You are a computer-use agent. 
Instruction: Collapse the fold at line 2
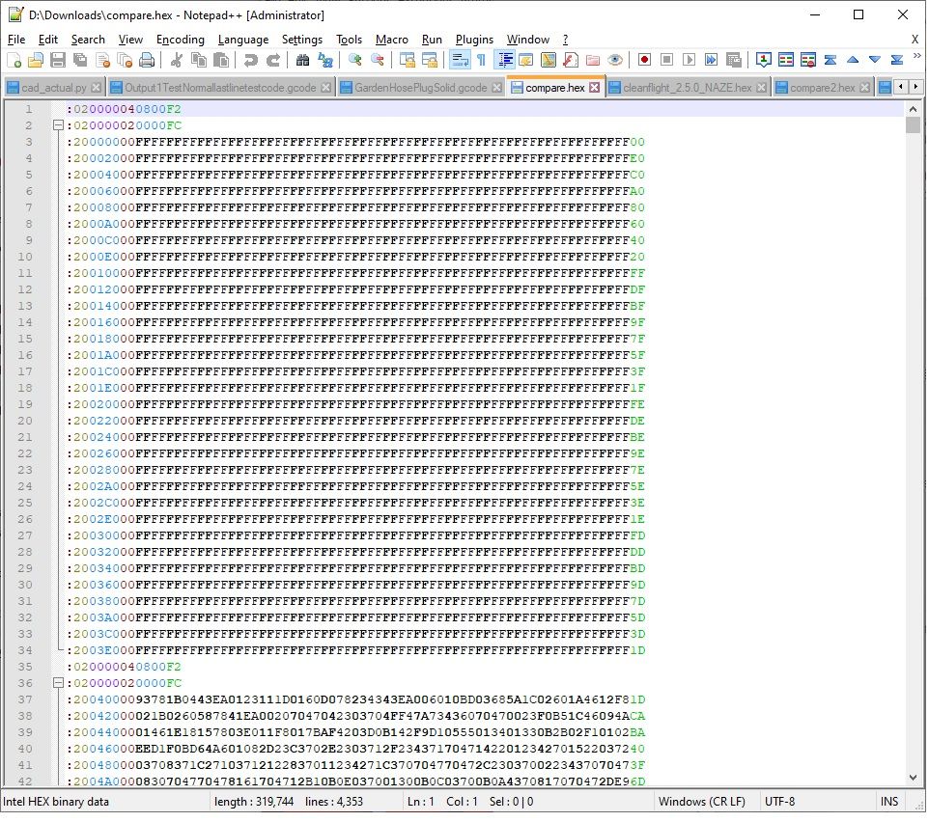pos(58,125)
